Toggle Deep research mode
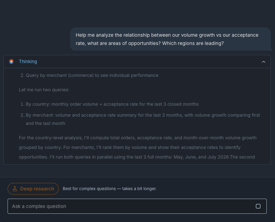 point(33,189)
